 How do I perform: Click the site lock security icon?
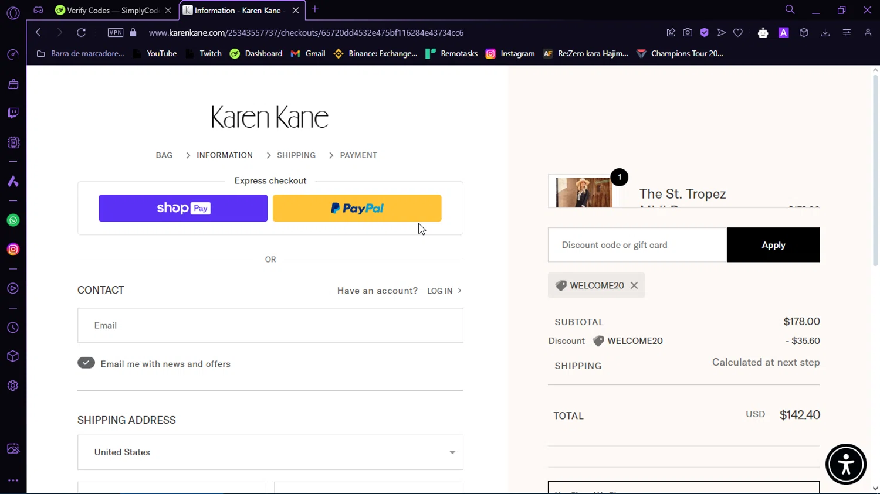[x=133, y=33]
